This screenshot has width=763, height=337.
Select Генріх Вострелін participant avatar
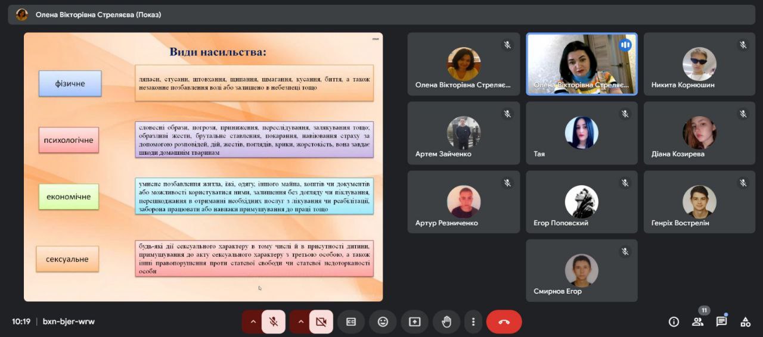700,202
